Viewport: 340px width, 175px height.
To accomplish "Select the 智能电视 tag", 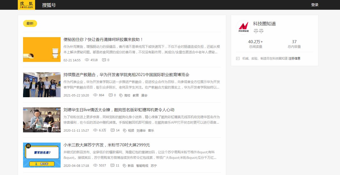I will tap(142, 166).
